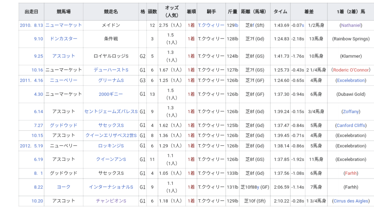Open the 2010. 8.13 race date link

coord(31,25)
